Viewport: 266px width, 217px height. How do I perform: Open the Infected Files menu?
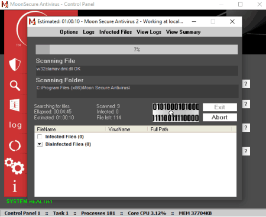115,32
